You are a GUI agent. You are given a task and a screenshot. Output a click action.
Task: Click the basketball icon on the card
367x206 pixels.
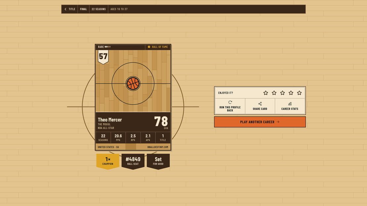[133, 84]
